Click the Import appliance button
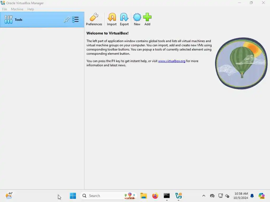 (x=112, y=19)
